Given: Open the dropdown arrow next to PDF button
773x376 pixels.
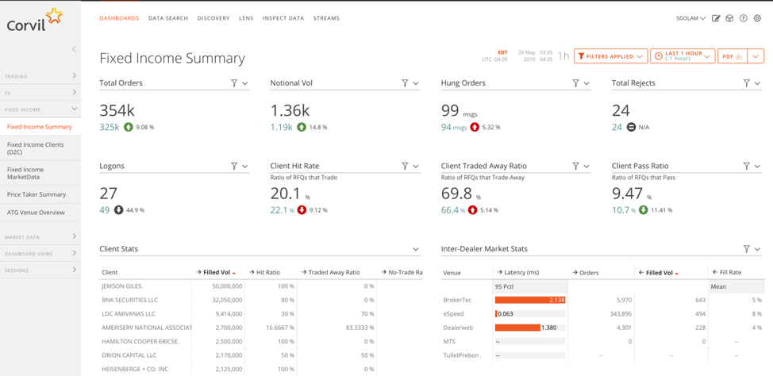Looking at the screenshot, I should (x=756, y=56).
